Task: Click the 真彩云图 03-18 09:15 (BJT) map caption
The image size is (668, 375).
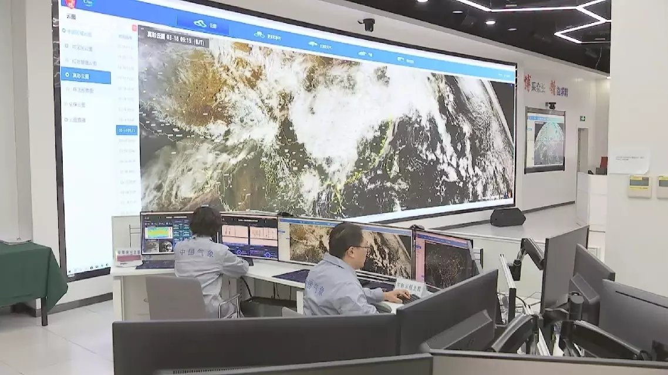Action: 176,38
